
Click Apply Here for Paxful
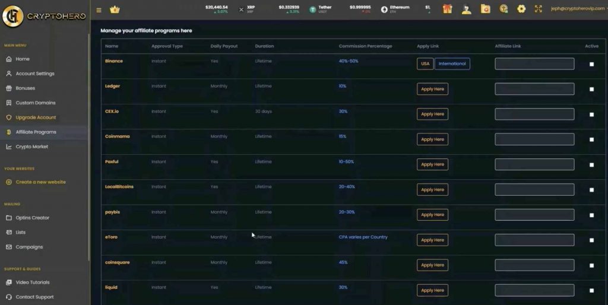click(x=432, y=164)
